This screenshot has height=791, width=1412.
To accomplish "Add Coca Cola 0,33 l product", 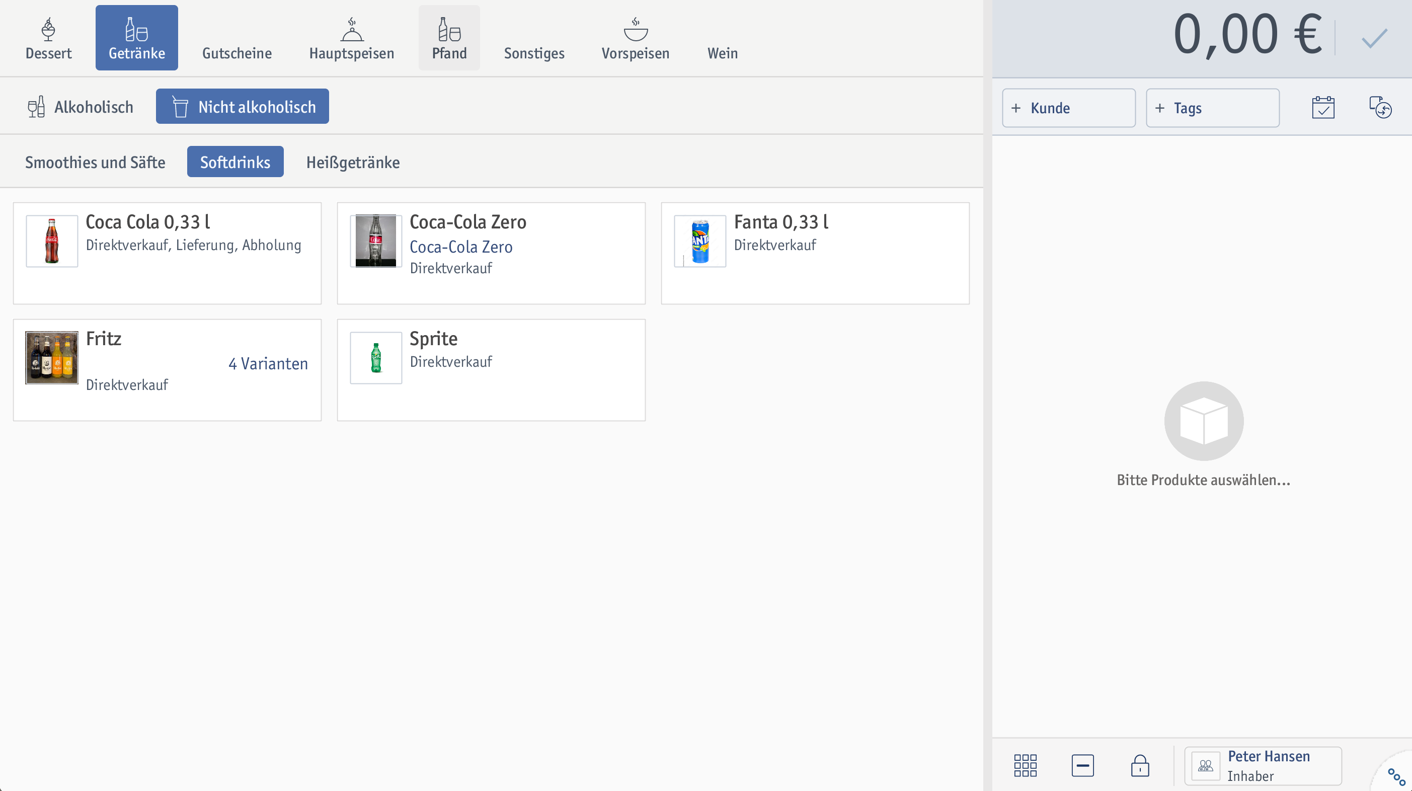I will point(167,253).
